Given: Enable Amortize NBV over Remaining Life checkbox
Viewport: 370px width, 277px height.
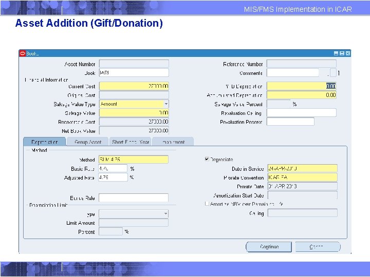Looking at the screenshot, I should pyautogui.click(x=207, y=204).
